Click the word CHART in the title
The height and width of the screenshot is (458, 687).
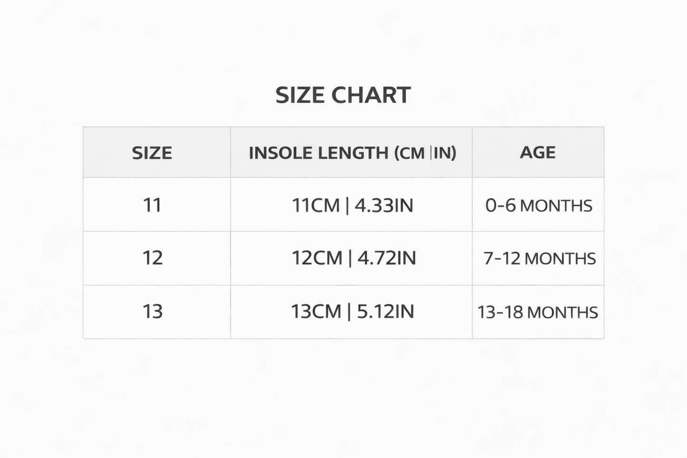click(371, 95)
